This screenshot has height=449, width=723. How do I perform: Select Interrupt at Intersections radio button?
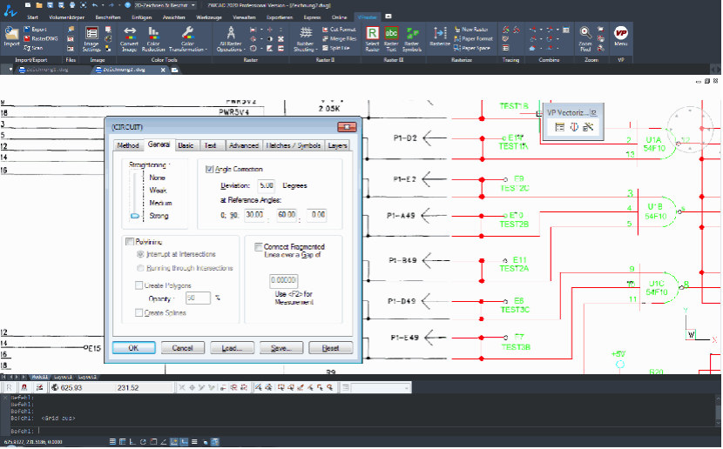coord(140,254)
